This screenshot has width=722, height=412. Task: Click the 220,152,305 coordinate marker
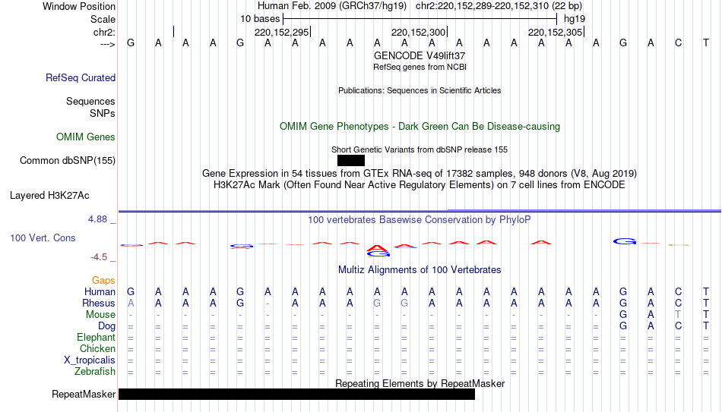(x=556, y=32)
